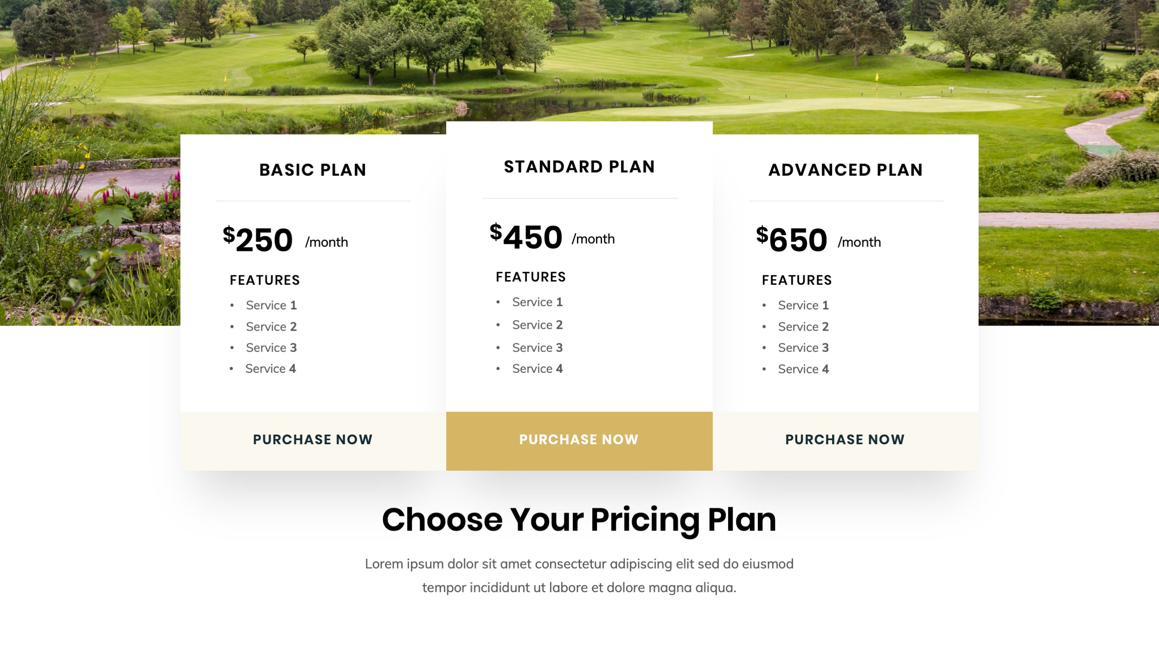Image resolution: width=1159 pixels, height=652 pixels.
Task: Click the /month label beside $250
Action: coord(326,242)
